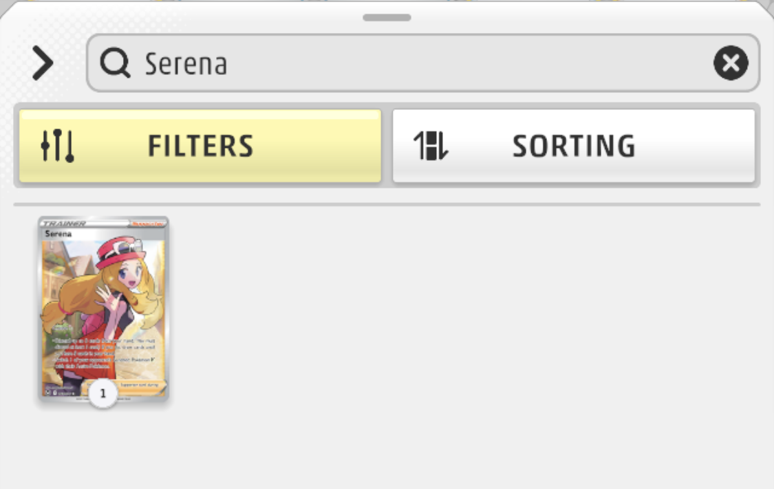Click the drag handle at panel top
The width and height of the screenshot is (774, 489).
point(387,17)
